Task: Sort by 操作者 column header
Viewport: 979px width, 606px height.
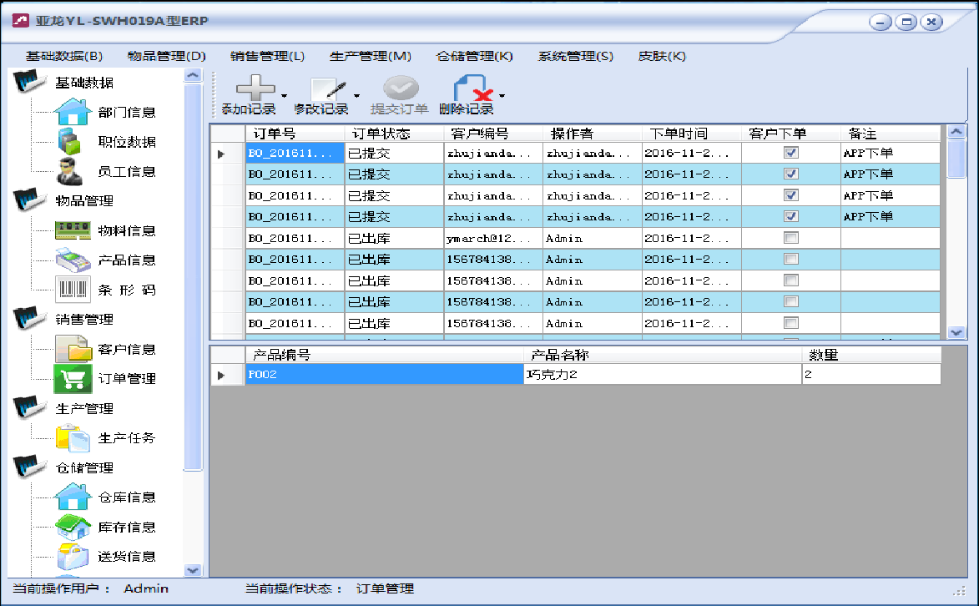Action: (593, 133)
